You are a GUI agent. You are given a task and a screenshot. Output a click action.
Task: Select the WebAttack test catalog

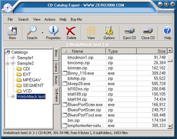click(31, 97)
